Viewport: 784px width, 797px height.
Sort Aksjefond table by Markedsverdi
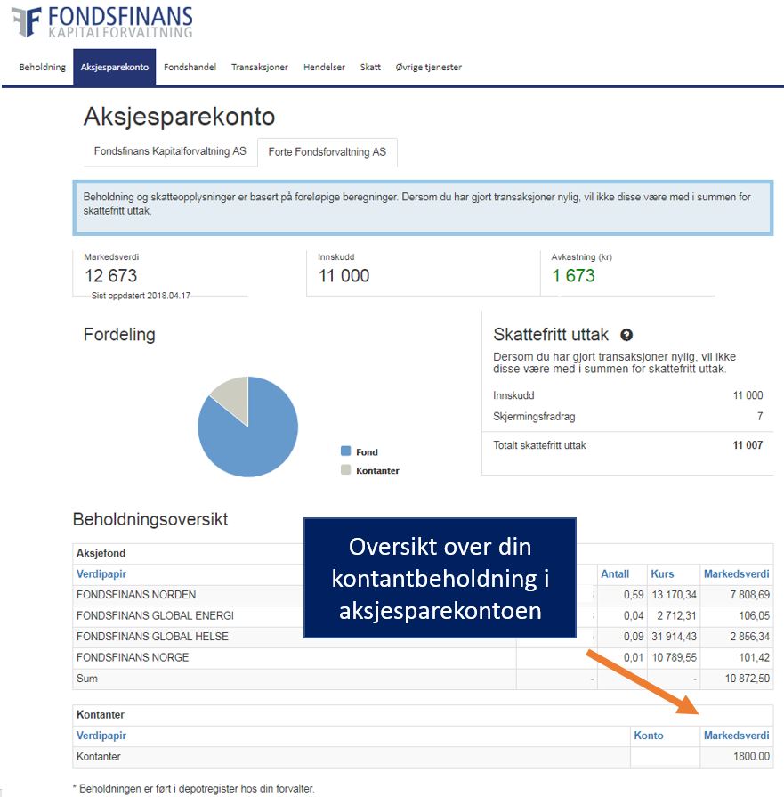click(x=736, y=573)
